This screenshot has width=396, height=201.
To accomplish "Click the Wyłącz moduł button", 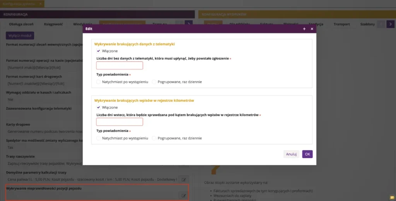I will tap(20, 36).
